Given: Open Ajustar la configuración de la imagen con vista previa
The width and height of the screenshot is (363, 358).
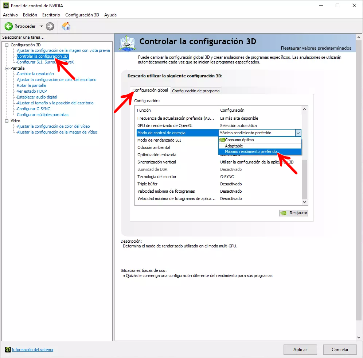Looking at the screenshot, I should click(x=63, y=50).
